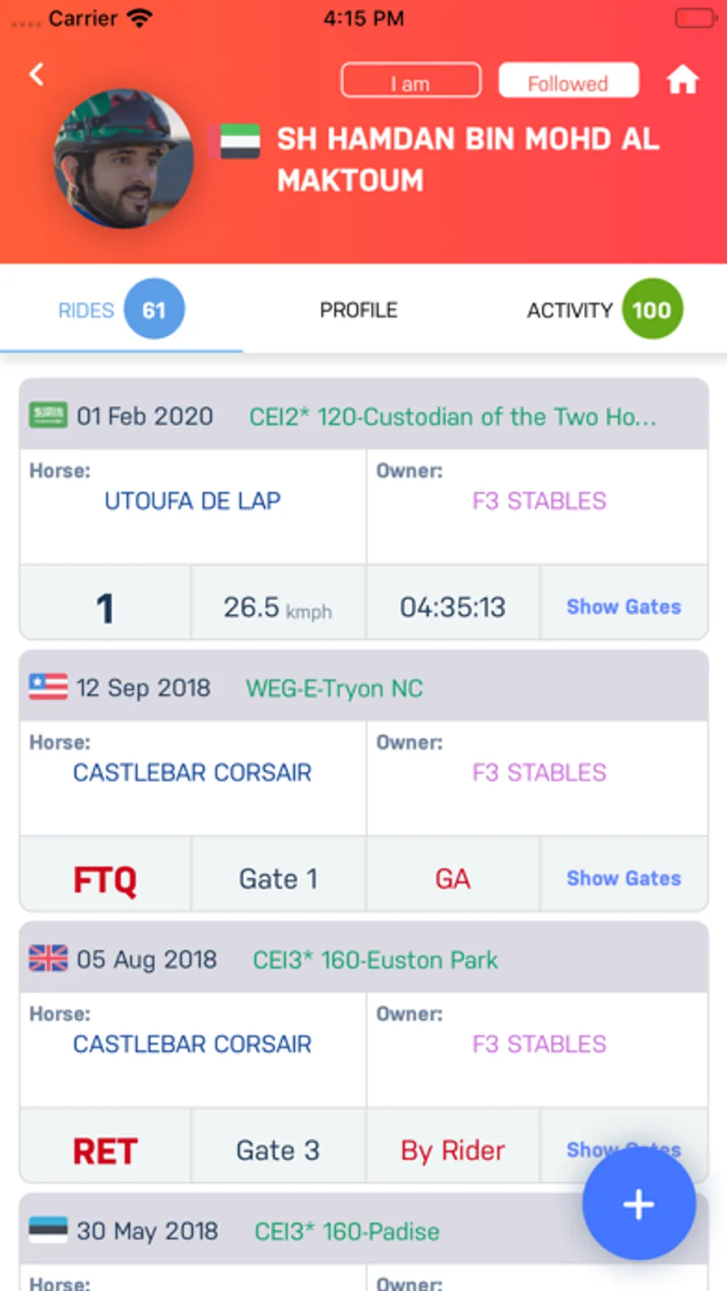Viewport: 727px width, 1291px height.
Task: Open CEI3* 160-Euston Park event link
Action: tap(375, 960)
